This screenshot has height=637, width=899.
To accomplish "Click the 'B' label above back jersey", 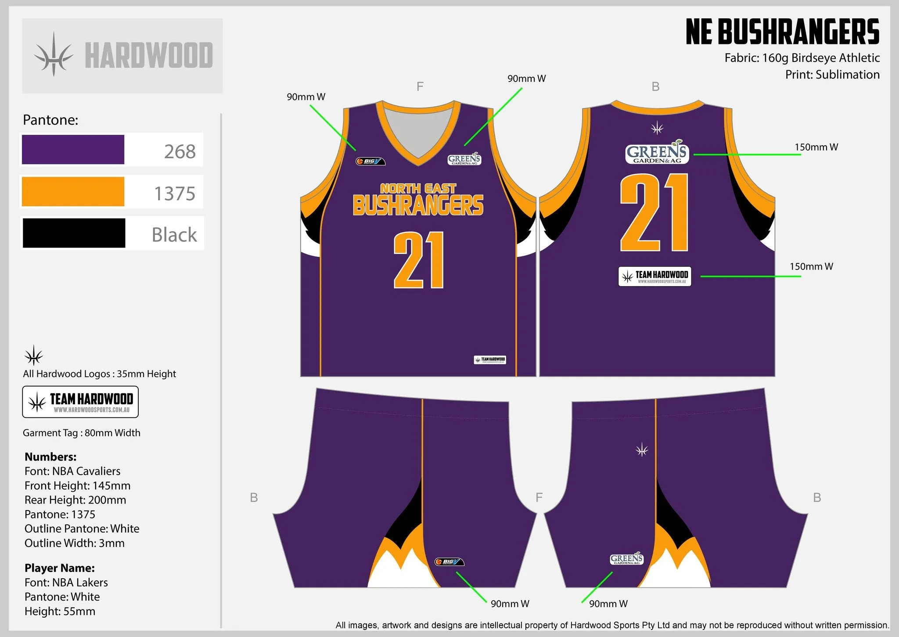I will (x=655, y=87).
